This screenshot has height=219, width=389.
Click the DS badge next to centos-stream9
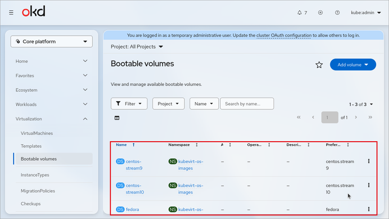coord(120,162)
